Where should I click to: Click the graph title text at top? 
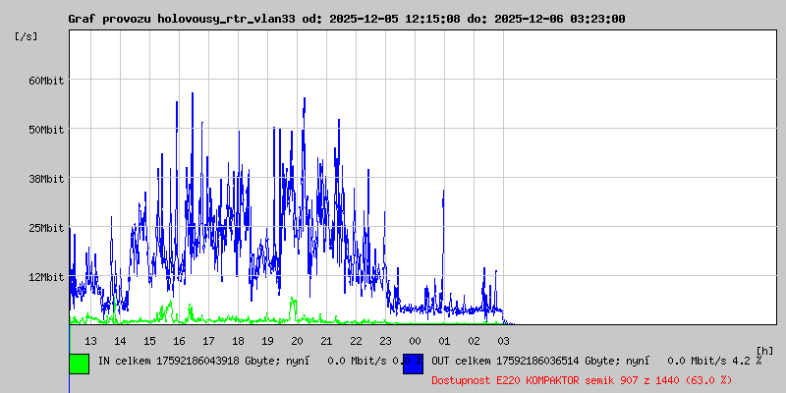346,19
